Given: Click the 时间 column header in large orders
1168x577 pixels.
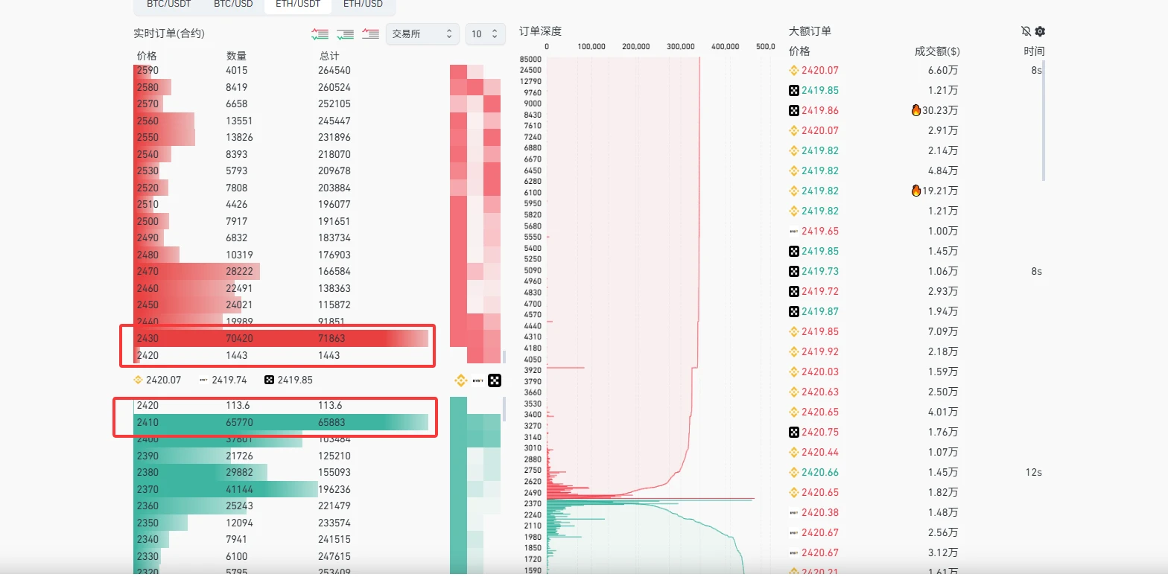Looking at the screenshot, I should pos(1034,51).
